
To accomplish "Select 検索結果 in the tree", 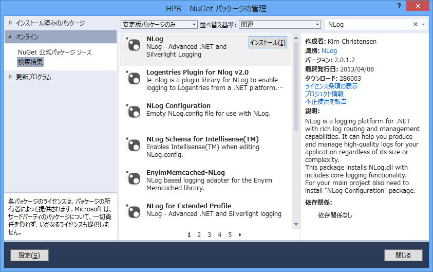I will point(30,62).
